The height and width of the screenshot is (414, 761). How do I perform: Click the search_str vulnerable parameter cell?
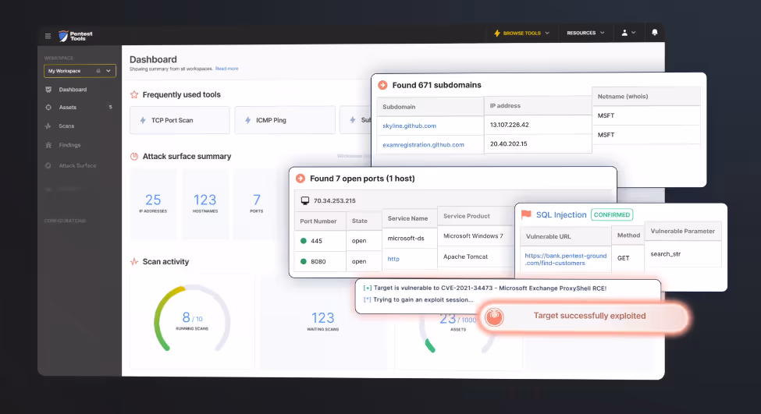[683, 254]
